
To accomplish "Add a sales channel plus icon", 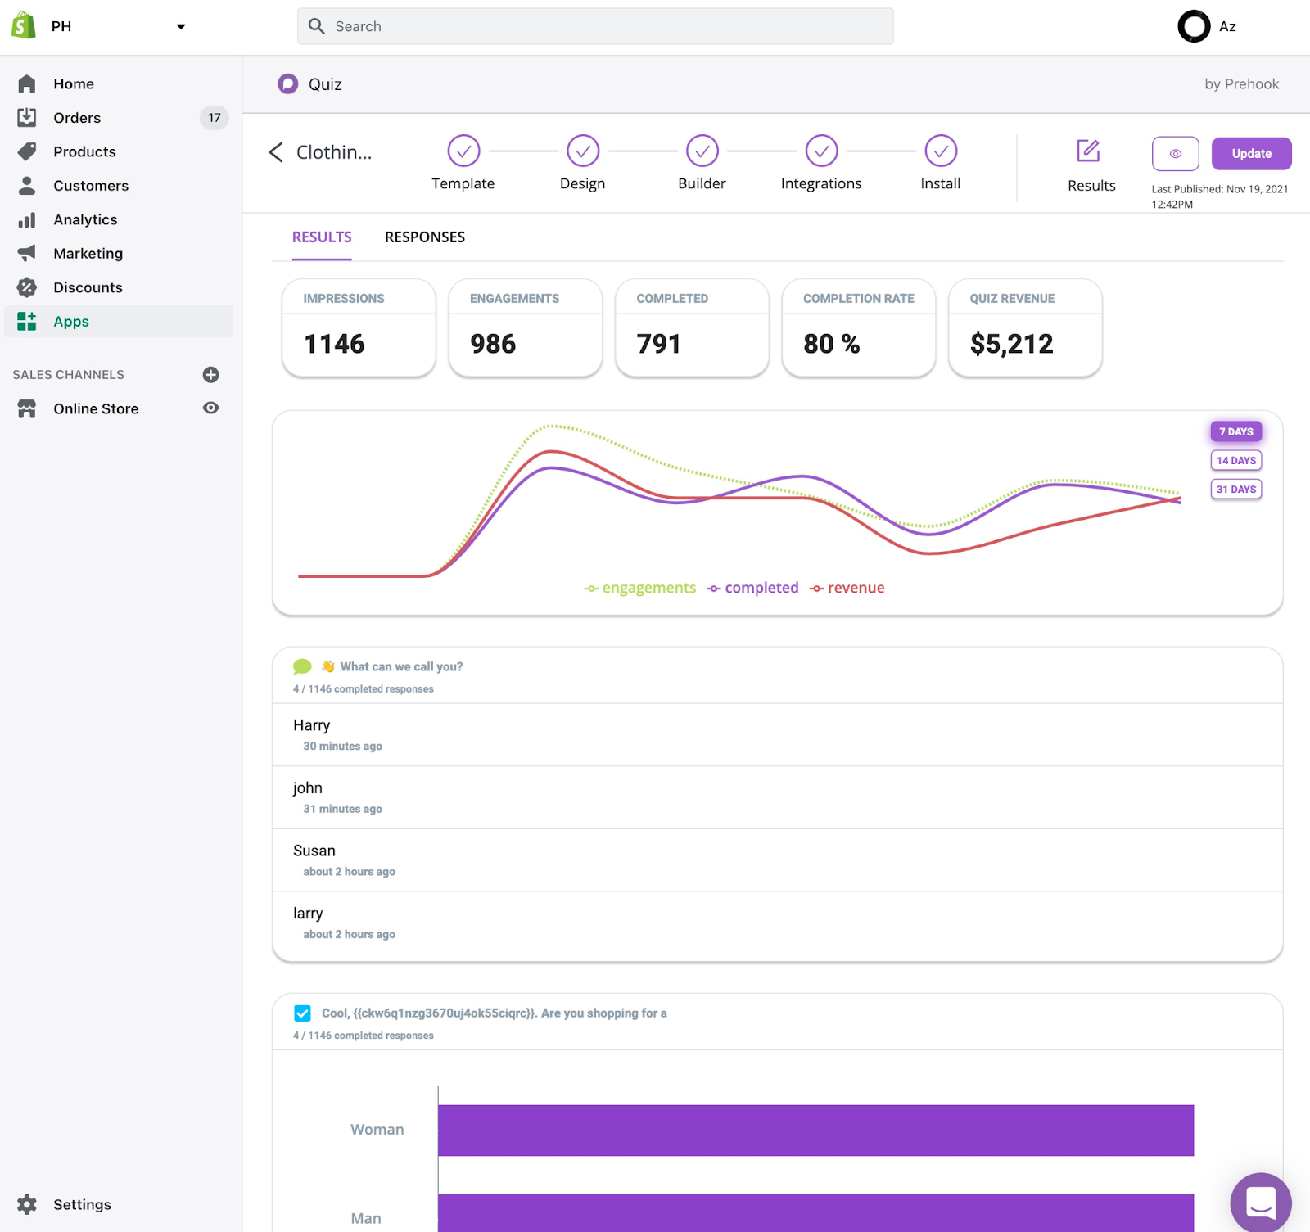I will click(210, 375).
